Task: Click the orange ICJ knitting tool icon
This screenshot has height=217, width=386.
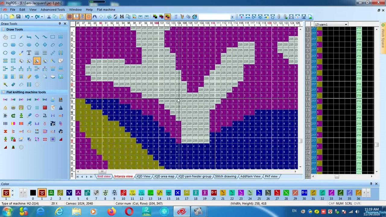Action: [x=29, y=131]
